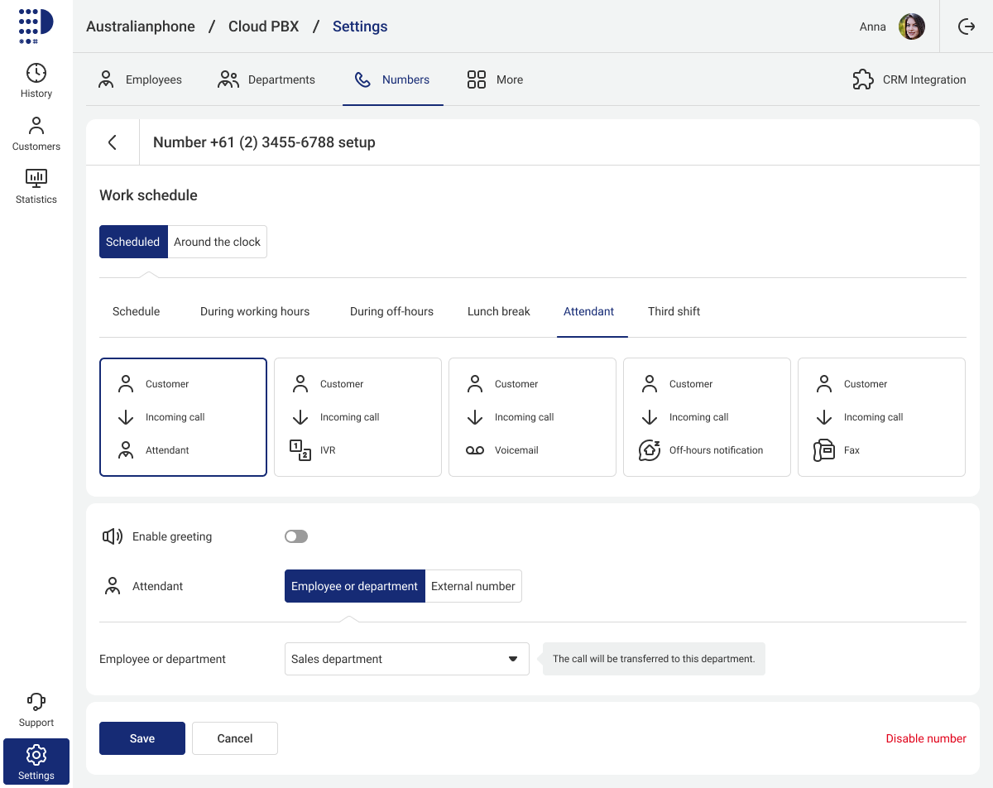
Task: Select the Voicemail routing card
Action: click(532, 417)
